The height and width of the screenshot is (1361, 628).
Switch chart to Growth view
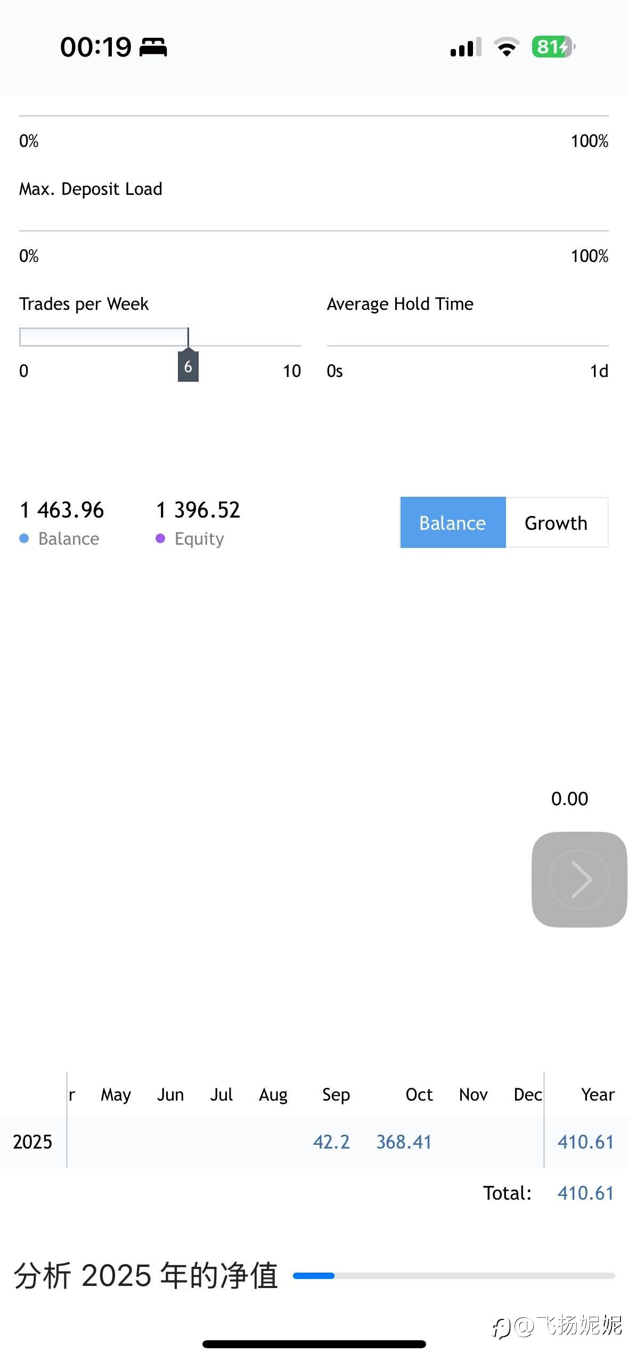pos(556,523)
